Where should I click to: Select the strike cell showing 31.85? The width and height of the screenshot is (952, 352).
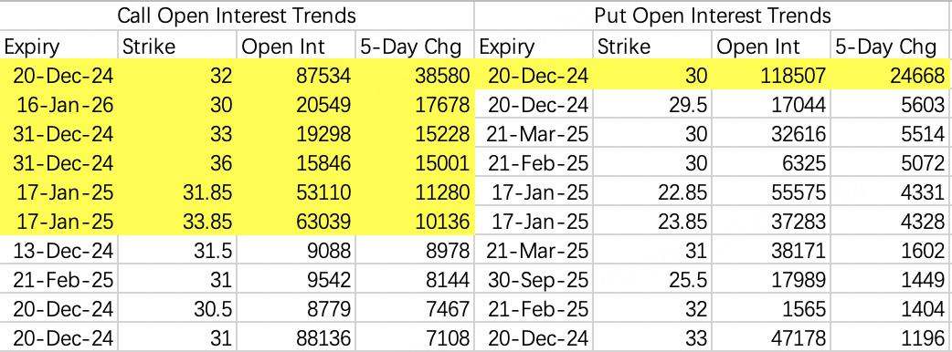pos(177,192)
